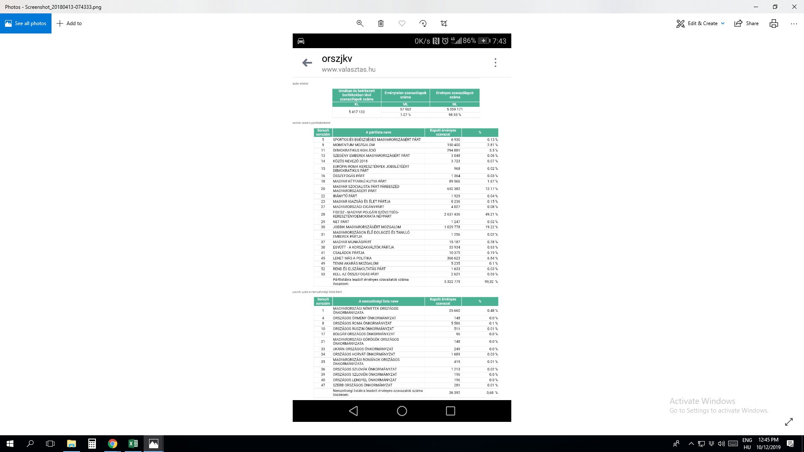Print the photo with printer icon
This screenshot has width=804, height=452.
[x=773, y=23]
